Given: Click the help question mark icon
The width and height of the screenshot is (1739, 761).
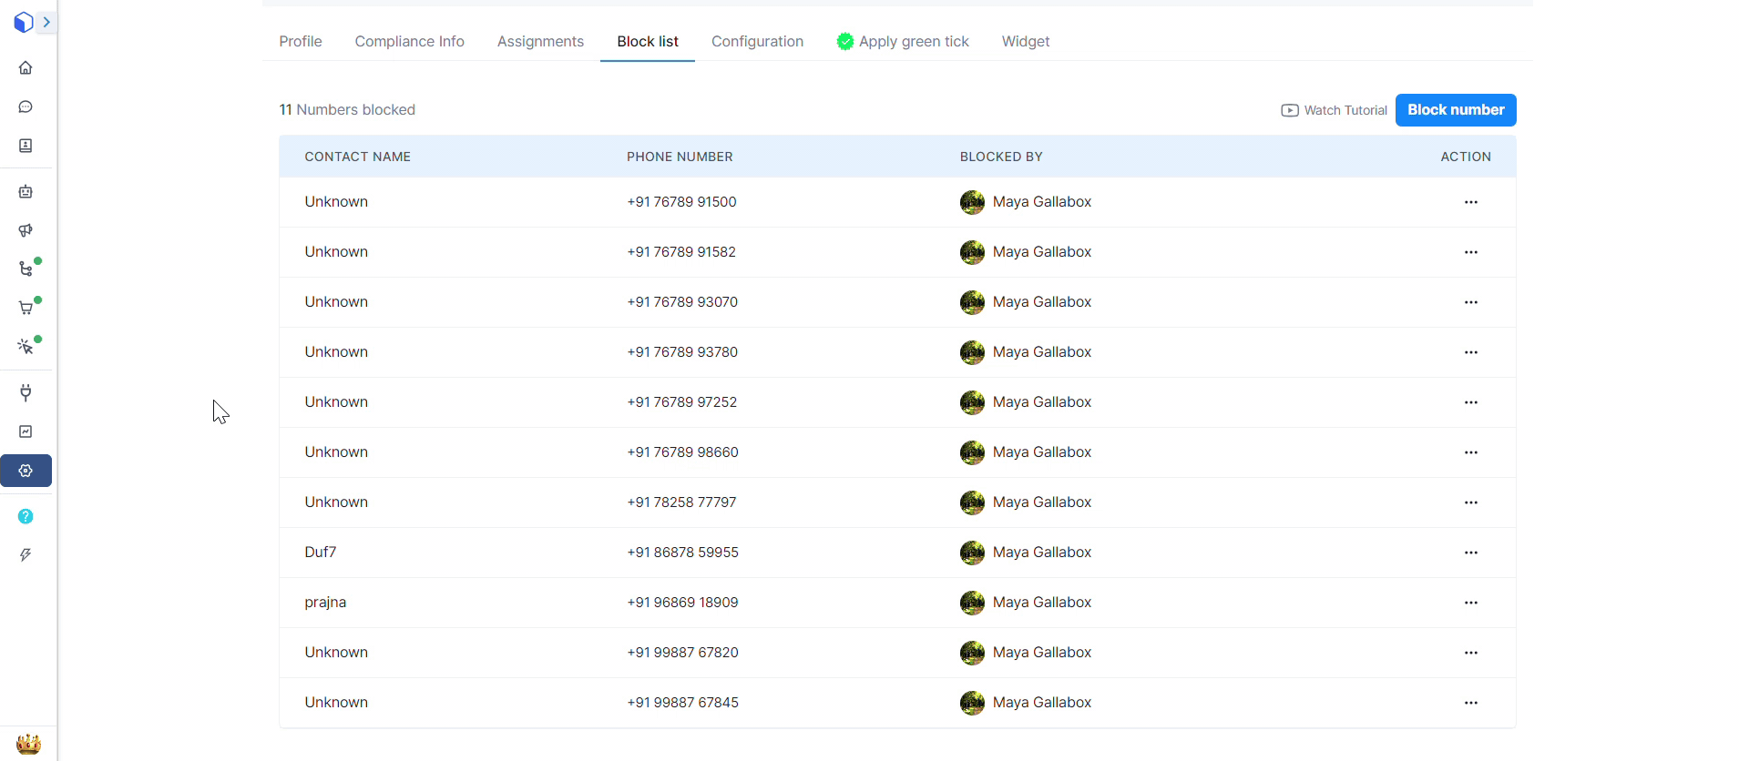Looking at the screenshot, I should pyautogui.click(x=26, y=516).
